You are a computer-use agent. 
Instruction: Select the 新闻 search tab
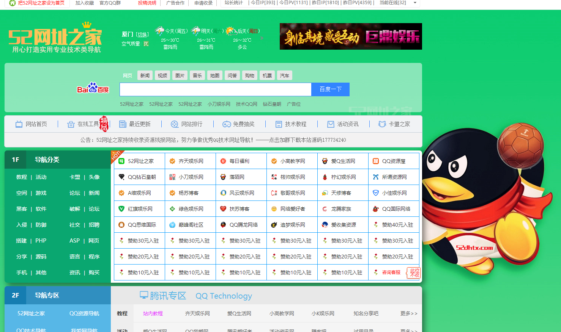click(145, 75)
